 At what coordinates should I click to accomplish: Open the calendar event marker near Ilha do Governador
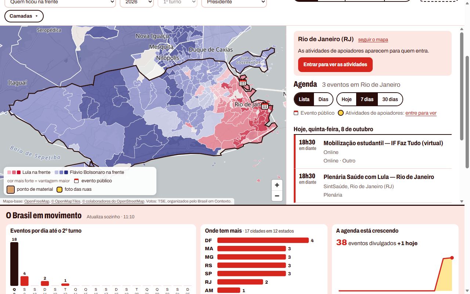click(x=243, y=82)
